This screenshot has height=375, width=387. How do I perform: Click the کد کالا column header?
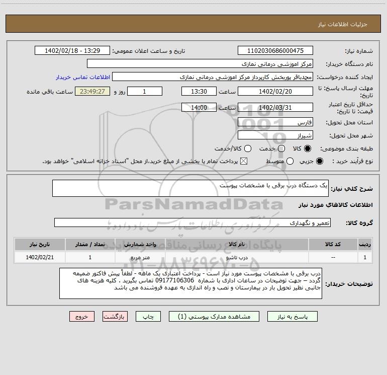click(x=333, y=244)
